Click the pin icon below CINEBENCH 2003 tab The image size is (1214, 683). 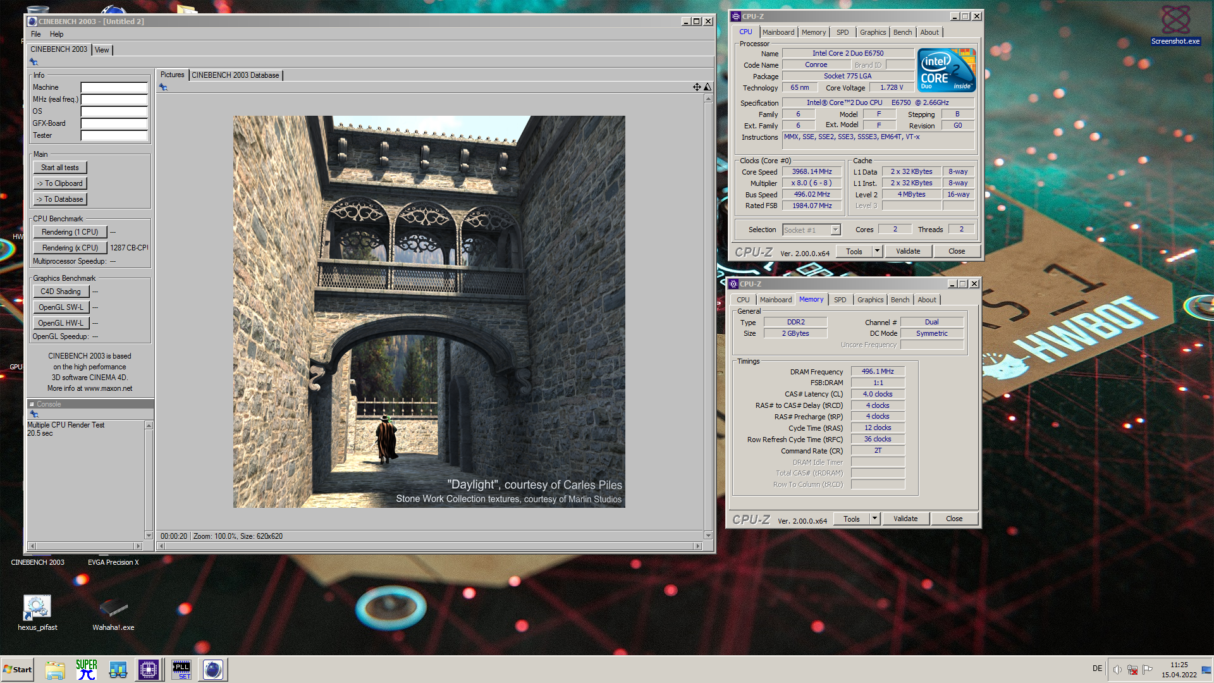point(34,62)
